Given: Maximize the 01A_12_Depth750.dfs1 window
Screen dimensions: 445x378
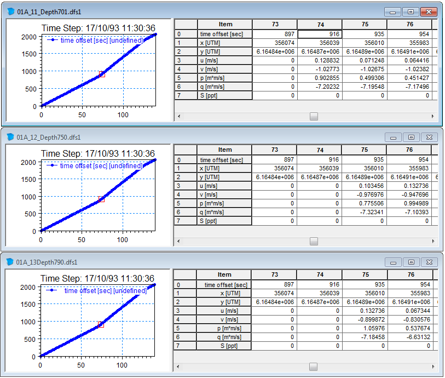Looking at the screenshot, I should pyautogui.click(x=412, y=137).
